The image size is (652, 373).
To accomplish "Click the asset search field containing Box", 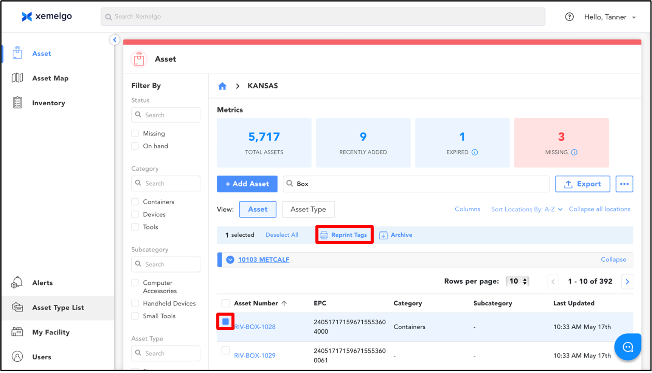I will [416, 184].
